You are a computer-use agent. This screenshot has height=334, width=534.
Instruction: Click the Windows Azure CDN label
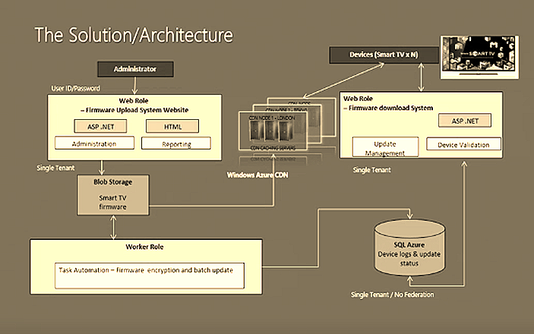258,175
